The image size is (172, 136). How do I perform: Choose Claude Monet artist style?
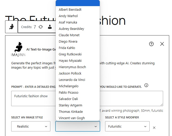click(69, 35)
